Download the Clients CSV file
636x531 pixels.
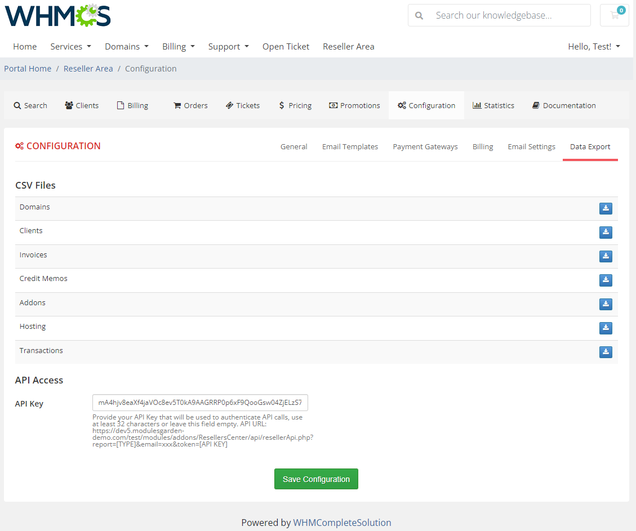click(606, 232)
